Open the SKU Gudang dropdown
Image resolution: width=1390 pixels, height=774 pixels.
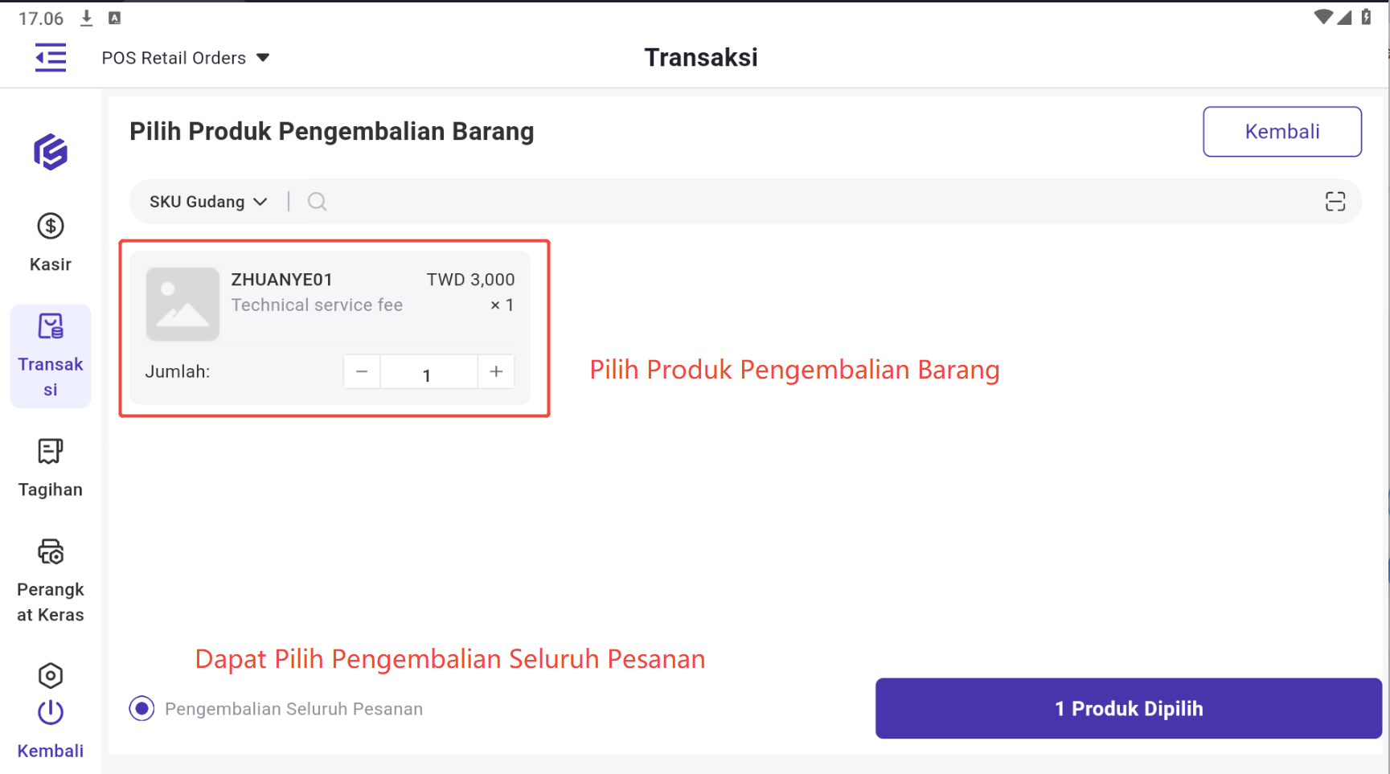point(208,202)
